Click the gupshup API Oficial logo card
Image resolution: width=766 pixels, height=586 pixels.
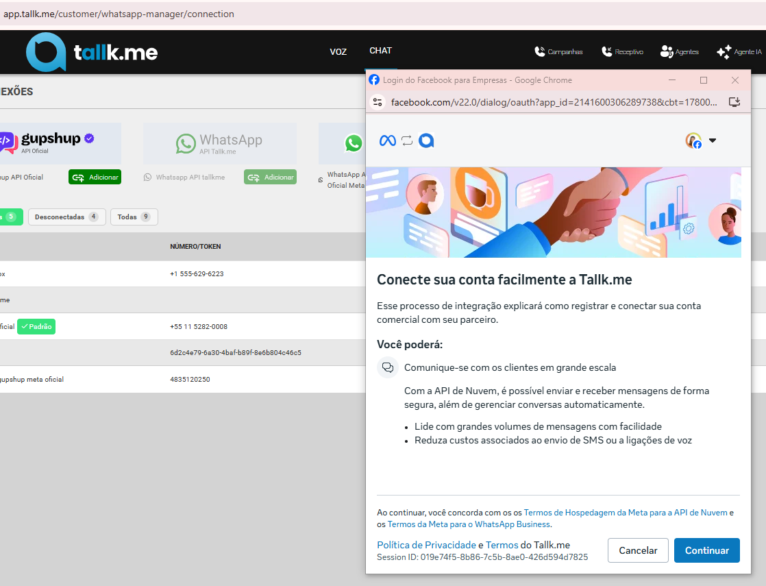point(60,143)
